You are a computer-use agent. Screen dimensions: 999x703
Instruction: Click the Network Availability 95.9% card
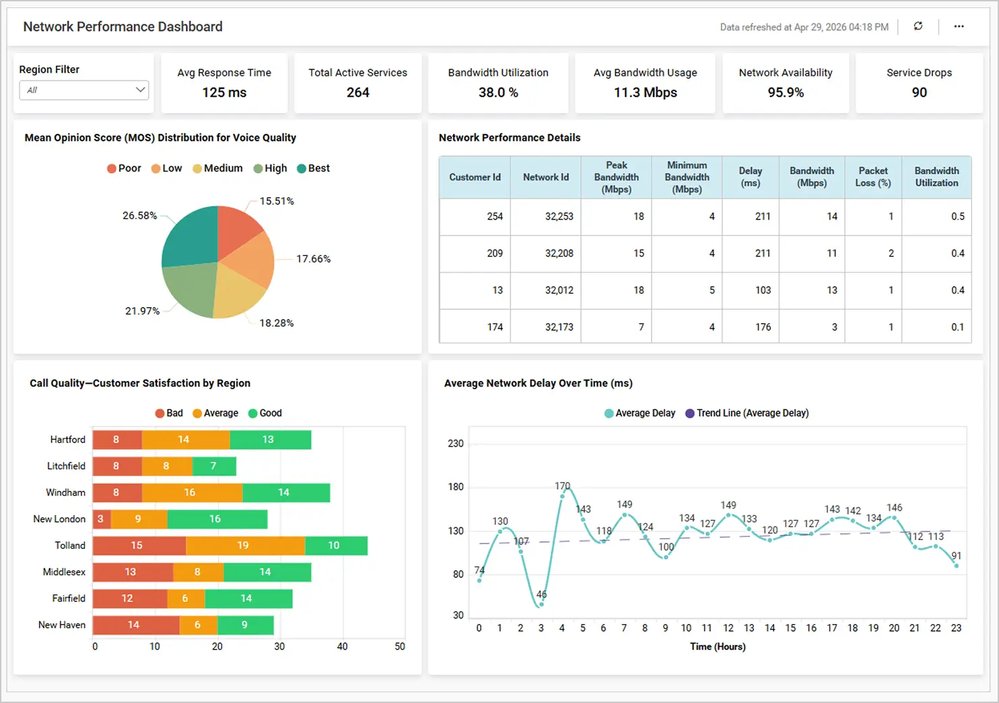(786, 83)
